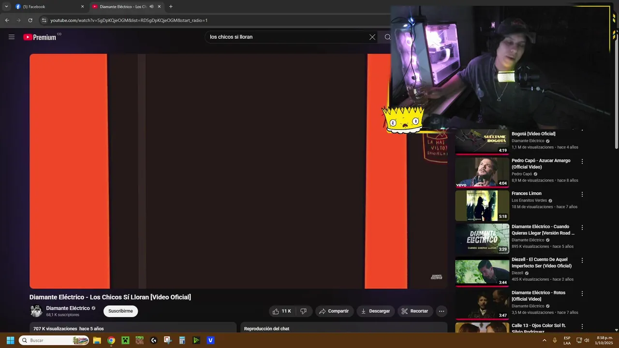Open more actions menu beside Recortar
The height and width of the screenshot is (348, 619).
pyautogui.click(x=442, y=311)
